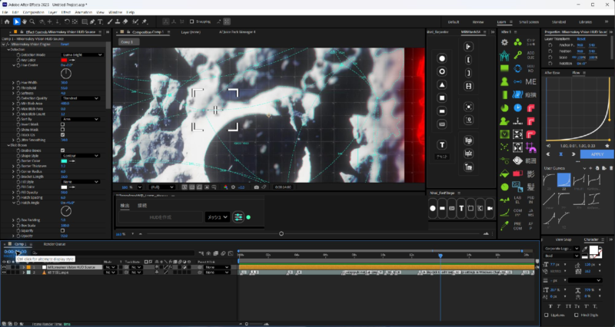The width and height of the screenshot is (615, 327).
Task: Hide layer 1 Mikensakey Vision HUD Source
Action: pos(4,267)
